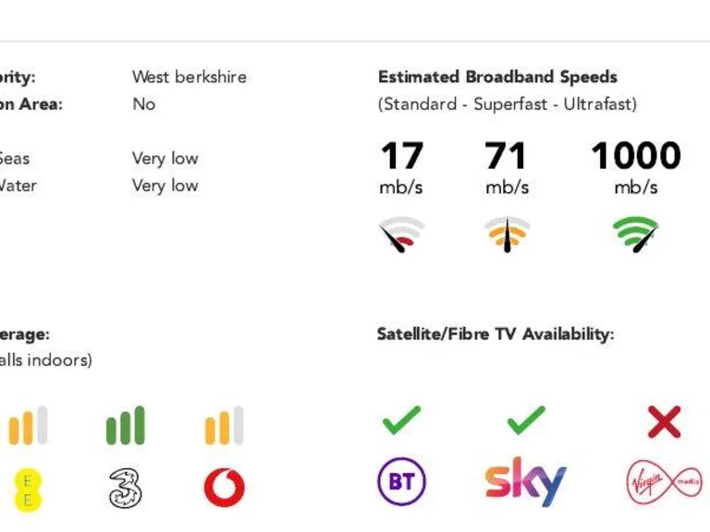
Task: Click the orange superfast wifi gauge
Action: pyautogui.click(x=508, y=236)
